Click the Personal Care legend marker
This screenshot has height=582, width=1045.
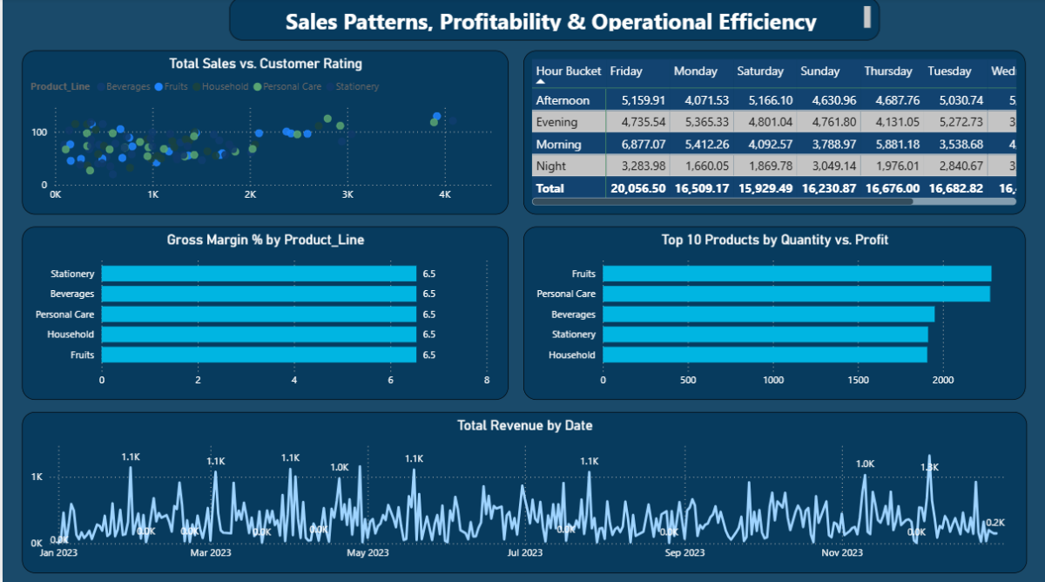point(258,87)
